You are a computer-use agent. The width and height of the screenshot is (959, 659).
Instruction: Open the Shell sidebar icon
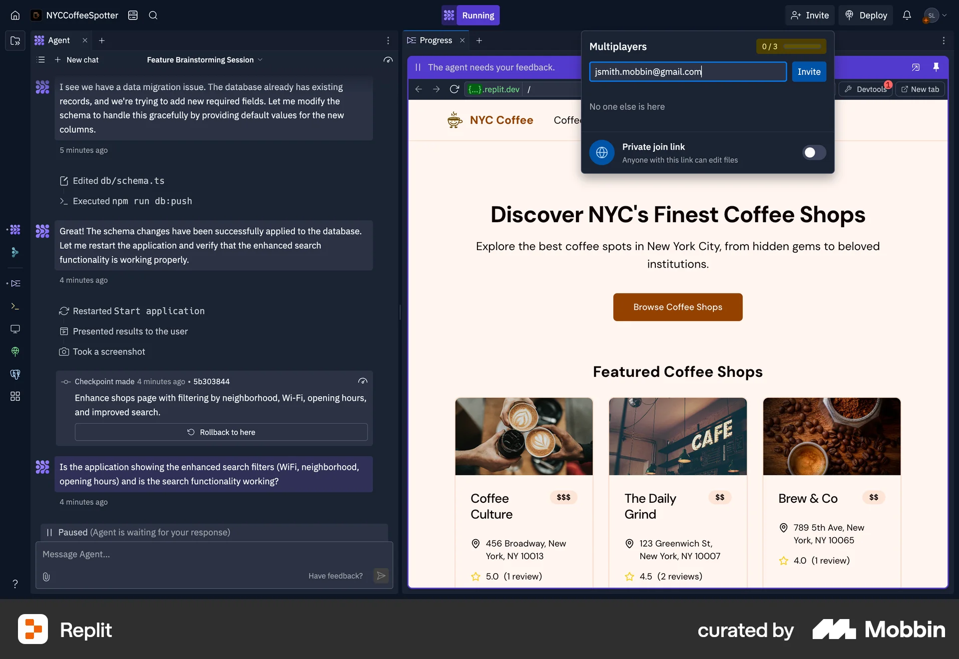click(15, 306)
